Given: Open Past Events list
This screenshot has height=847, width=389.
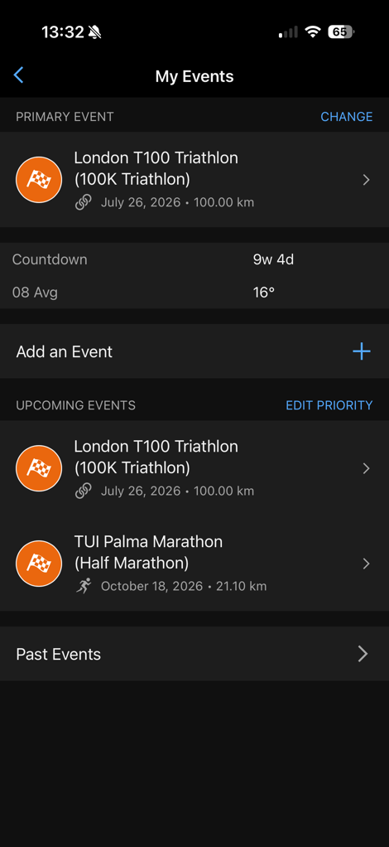Looking at the screenshot, I should click(194, 654).
